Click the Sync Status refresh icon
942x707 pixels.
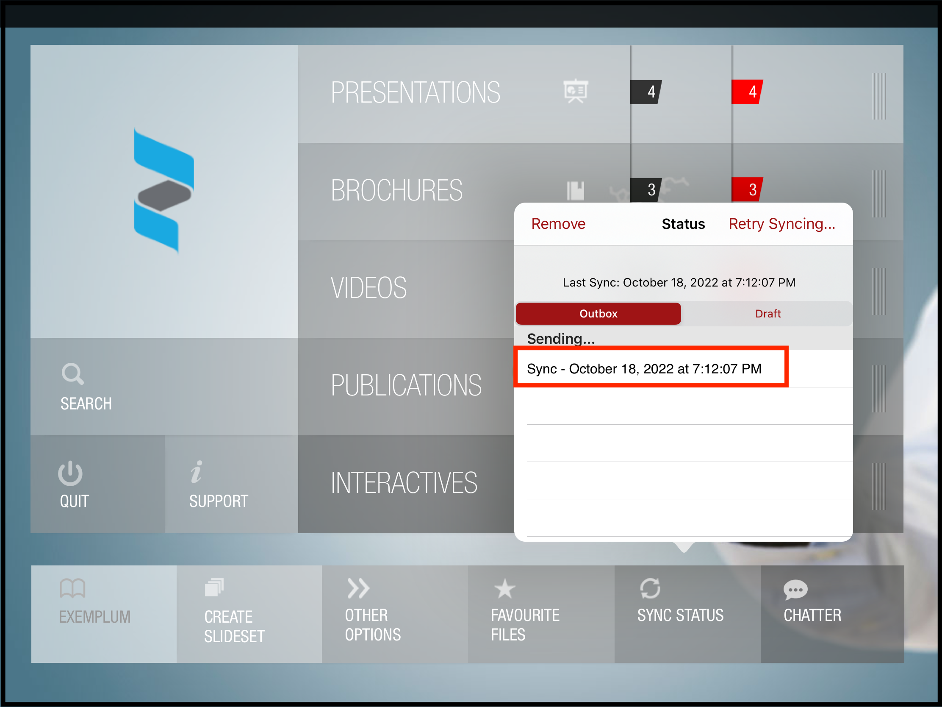coord(649,588)
